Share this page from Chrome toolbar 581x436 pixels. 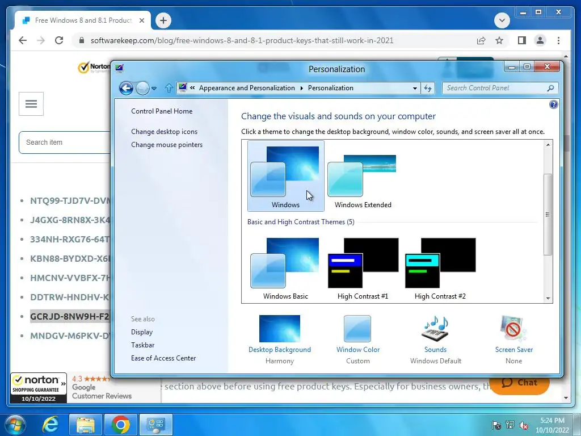(x=481, y=40)
